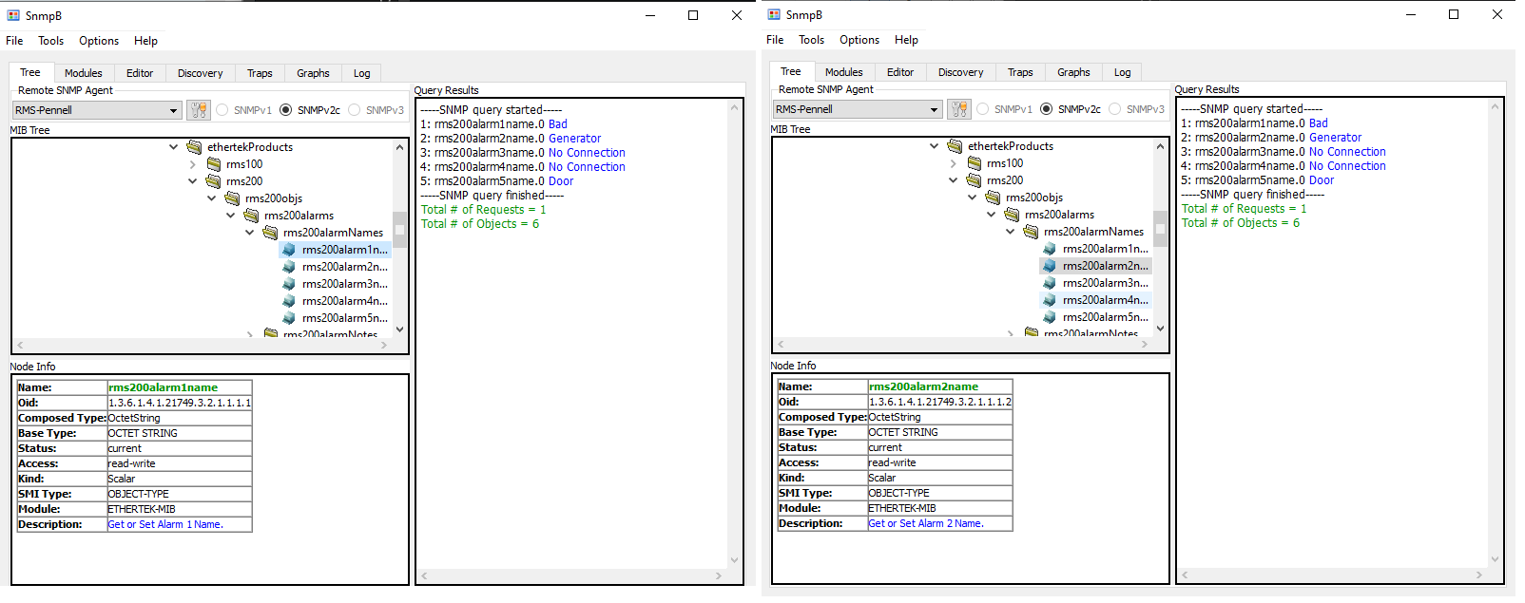Viewport: 1525px width, 603px height.
Task: Click the Oid value field in right window
Action: click(x=939, y=402)
